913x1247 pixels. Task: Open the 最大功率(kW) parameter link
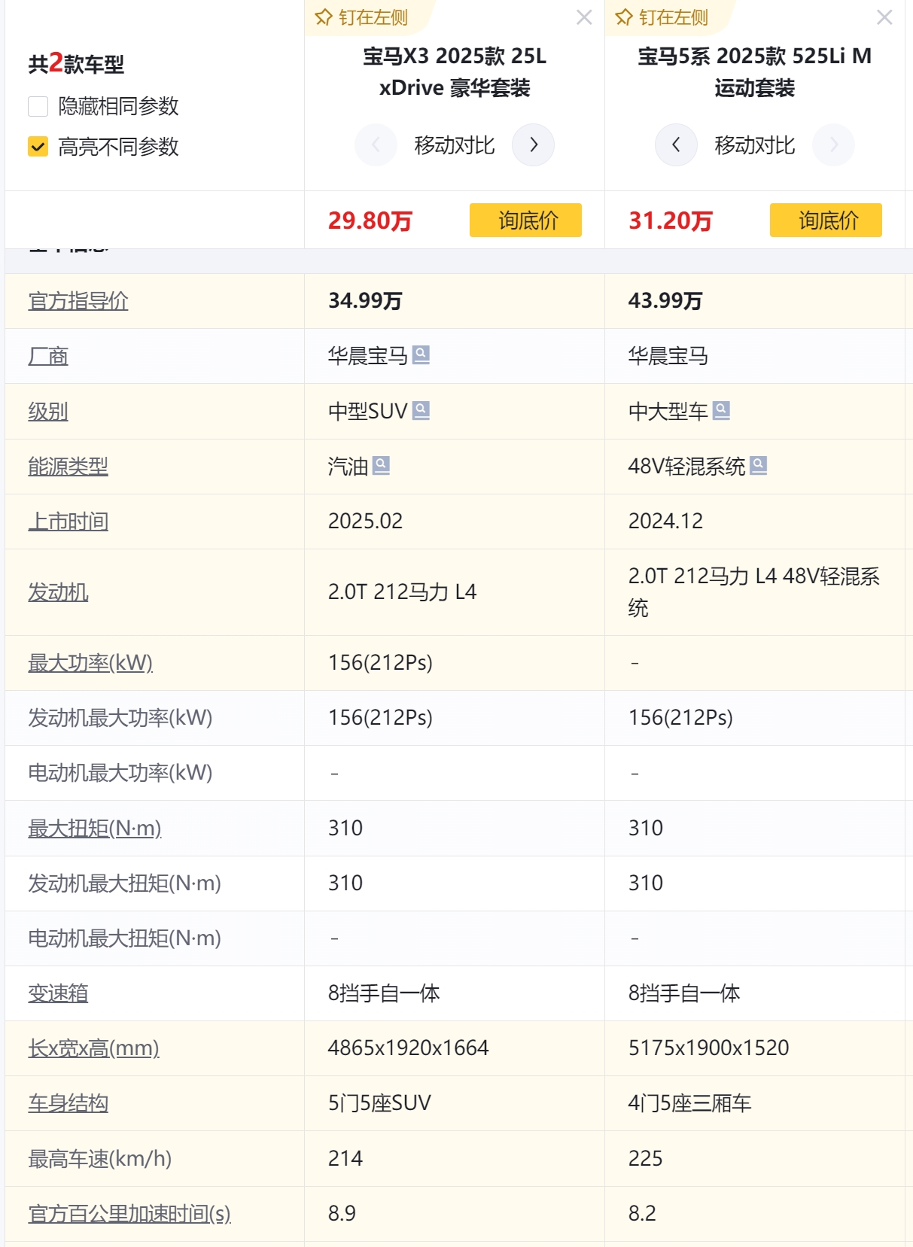pos(90,663)
